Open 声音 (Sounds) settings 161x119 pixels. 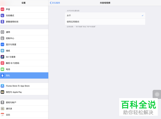24,9
